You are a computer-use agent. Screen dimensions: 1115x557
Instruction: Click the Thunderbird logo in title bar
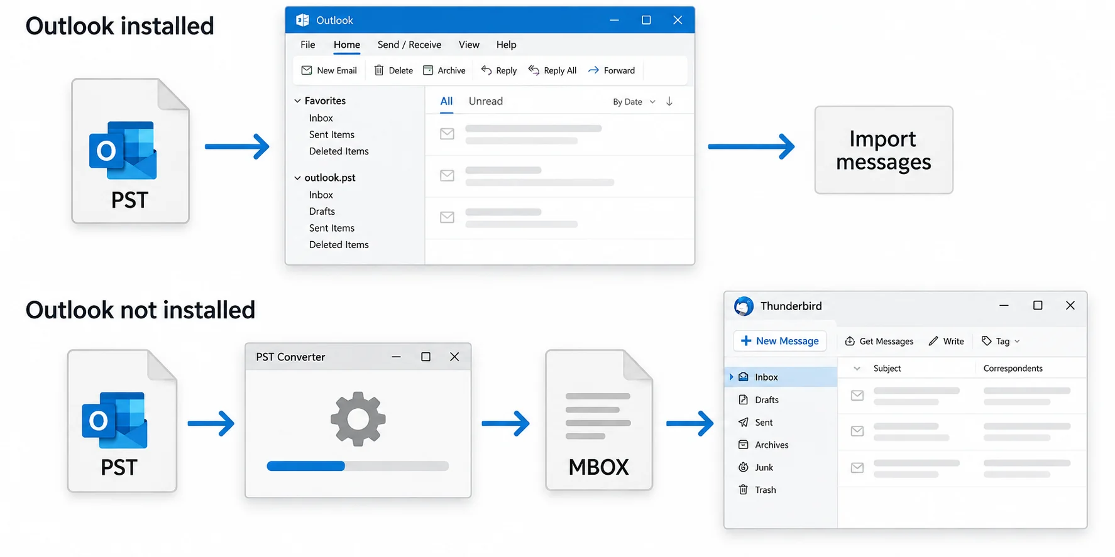pos(744,306)
